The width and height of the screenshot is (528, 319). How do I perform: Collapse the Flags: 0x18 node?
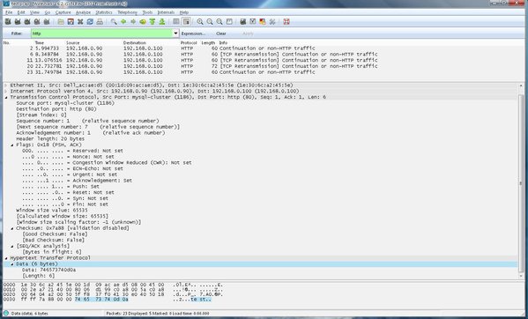(12, 145)
